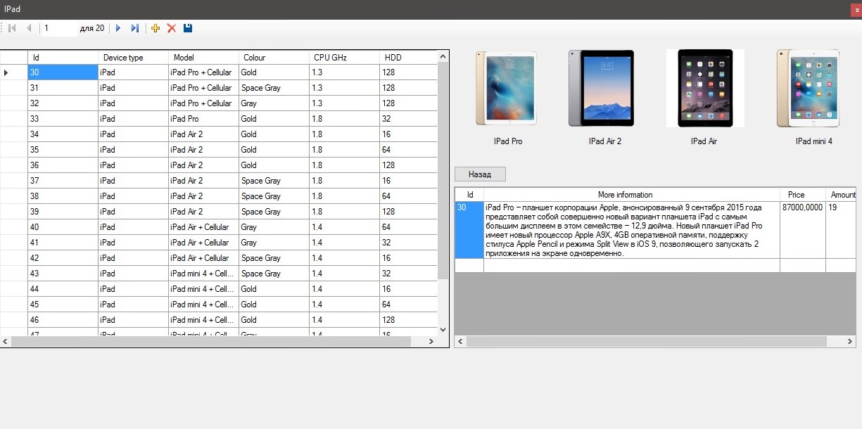Click the row selector arrow of row 30
The height and width of the screenshot is (429, 862).
coord(13,72)
